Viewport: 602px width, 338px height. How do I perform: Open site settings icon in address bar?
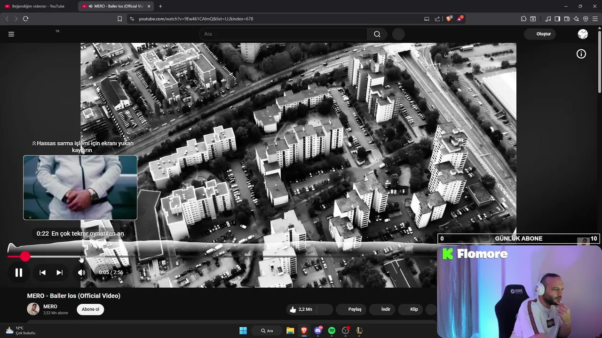(x=132, y=19)
